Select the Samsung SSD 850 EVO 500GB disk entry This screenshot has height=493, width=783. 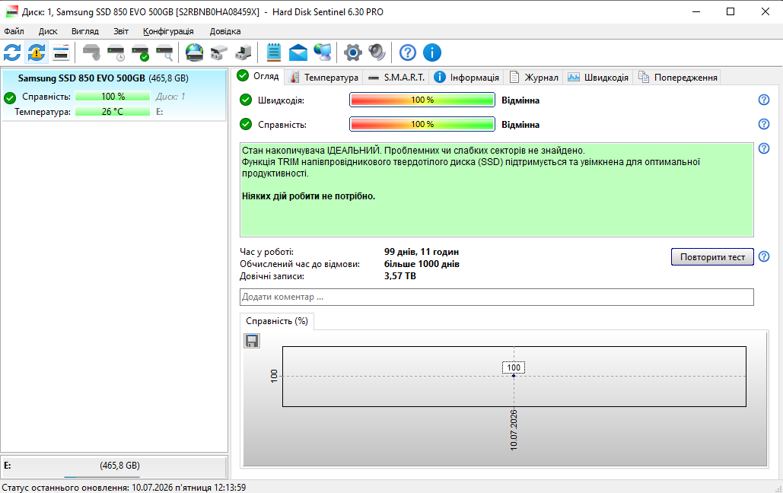click(x=114, y=94)
